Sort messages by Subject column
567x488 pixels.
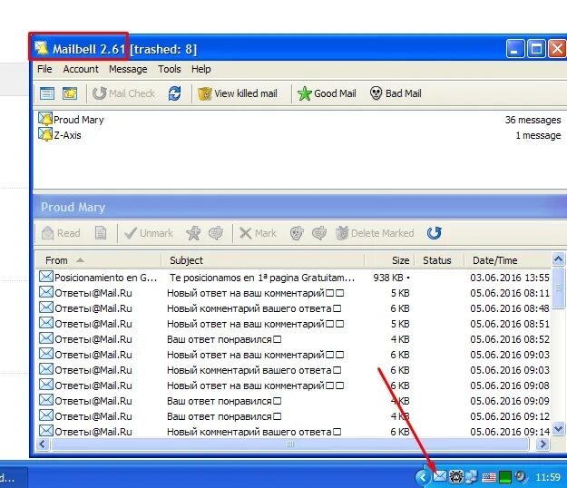tap(263, 260)
